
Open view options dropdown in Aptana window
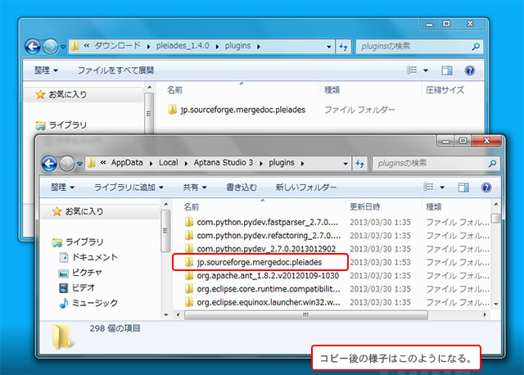[442, 187]
